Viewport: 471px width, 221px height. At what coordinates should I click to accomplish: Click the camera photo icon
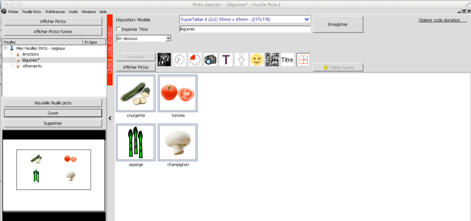click(210, 60)
